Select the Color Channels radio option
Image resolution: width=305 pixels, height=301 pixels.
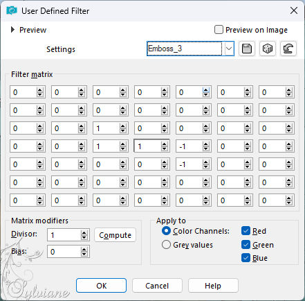point(166,231)
